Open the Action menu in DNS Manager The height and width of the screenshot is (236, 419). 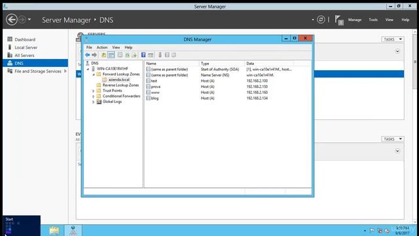pos(102,47)
